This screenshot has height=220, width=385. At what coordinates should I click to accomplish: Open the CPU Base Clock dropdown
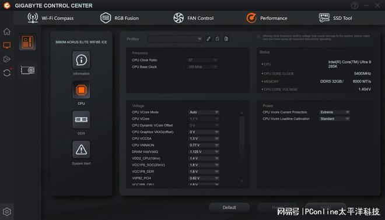coord(203,67)
